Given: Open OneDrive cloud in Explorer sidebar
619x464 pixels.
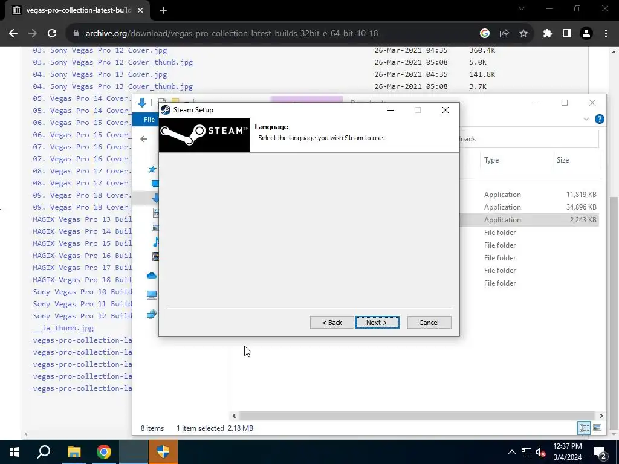Looking at the screenshot, I should point(152,275).
